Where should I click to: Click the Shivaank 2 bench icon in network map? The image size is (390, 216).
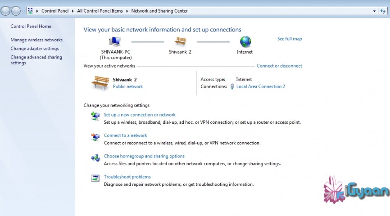click(x=180, y=42)
